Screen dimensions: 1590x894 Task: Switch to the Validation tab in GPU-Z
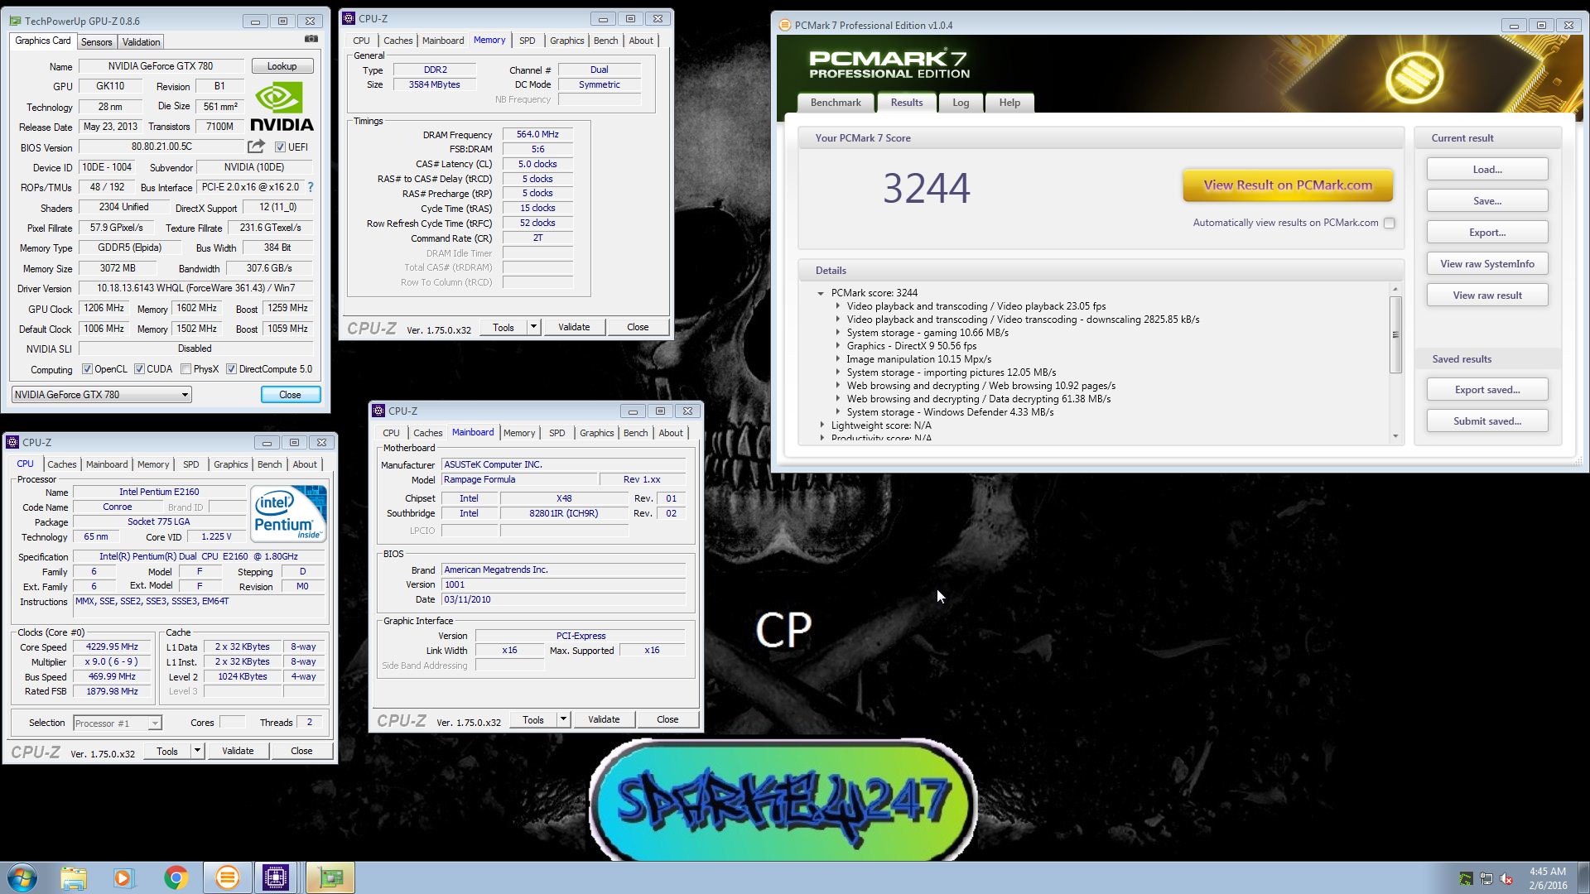tap(141, 42)
